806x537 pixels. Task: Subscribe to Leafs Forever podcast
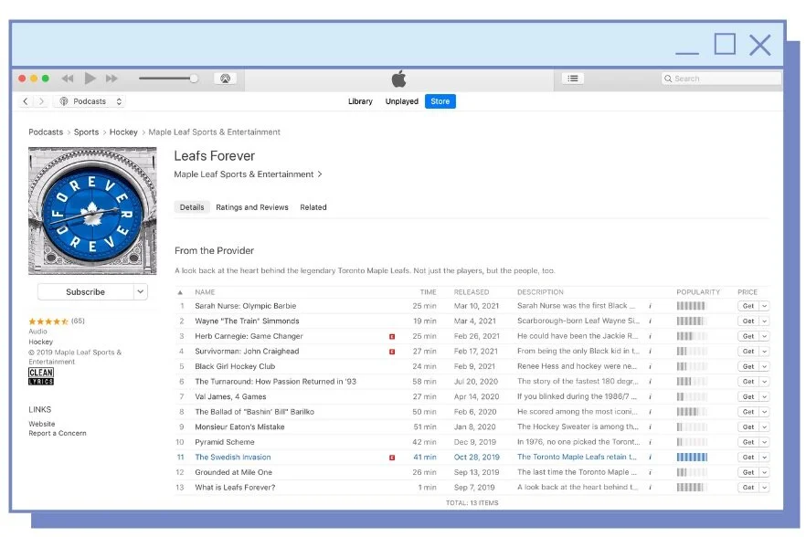[85, 291]
